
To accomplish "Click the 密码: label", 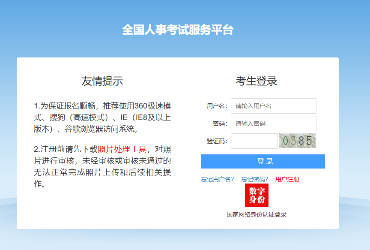I will click(220, 123).
